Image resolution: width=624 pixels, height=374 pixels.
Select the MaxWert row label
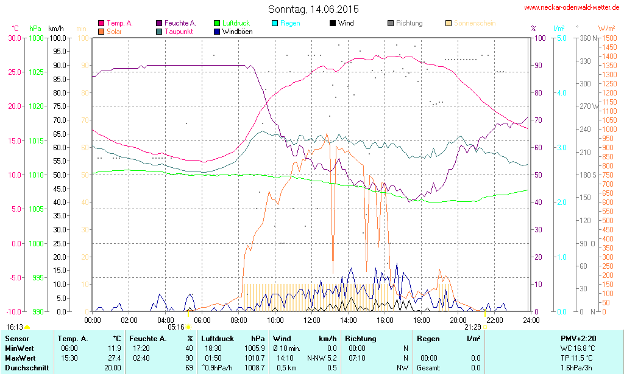(x=19, y=358)
